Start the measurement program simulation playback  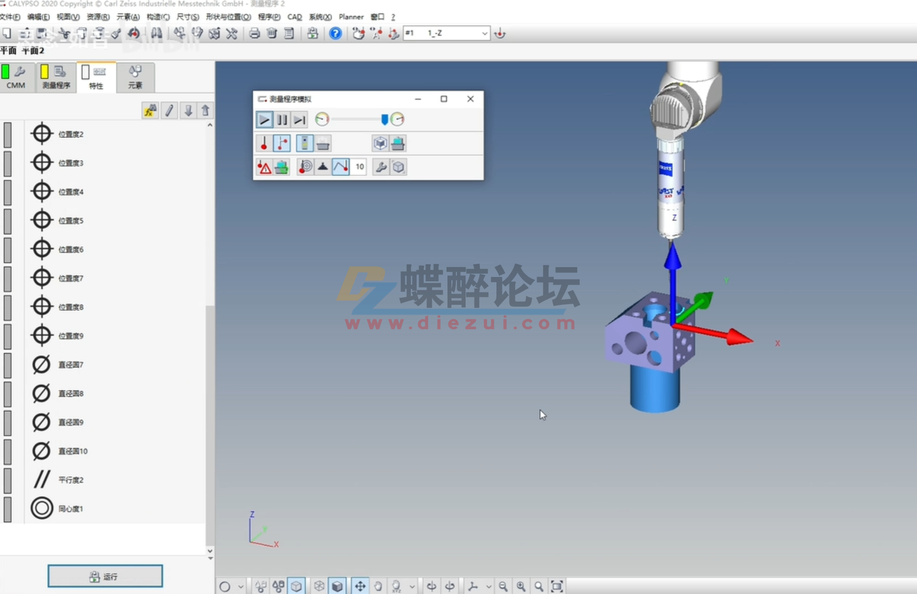click(x=263, y=119)
